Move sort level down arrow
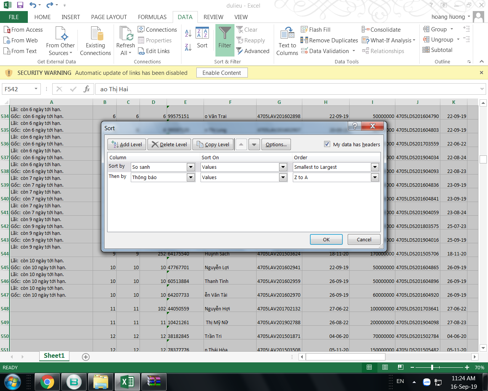Image resolution: width=488 pixels, height=391 pixels. (x=255, y=144)
